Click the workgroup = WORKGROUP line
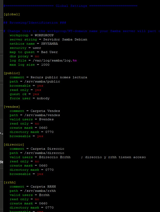This screenshot has width=160, height=212. point(31,35)
